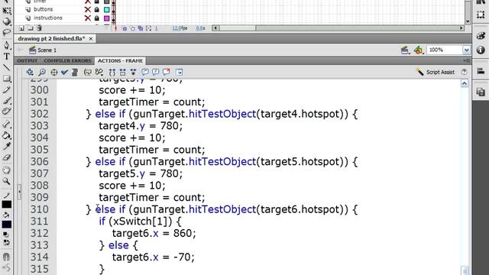The image size is (489, 275).
Task: Select the Pen tool
Action: click(x=7, y=45)
